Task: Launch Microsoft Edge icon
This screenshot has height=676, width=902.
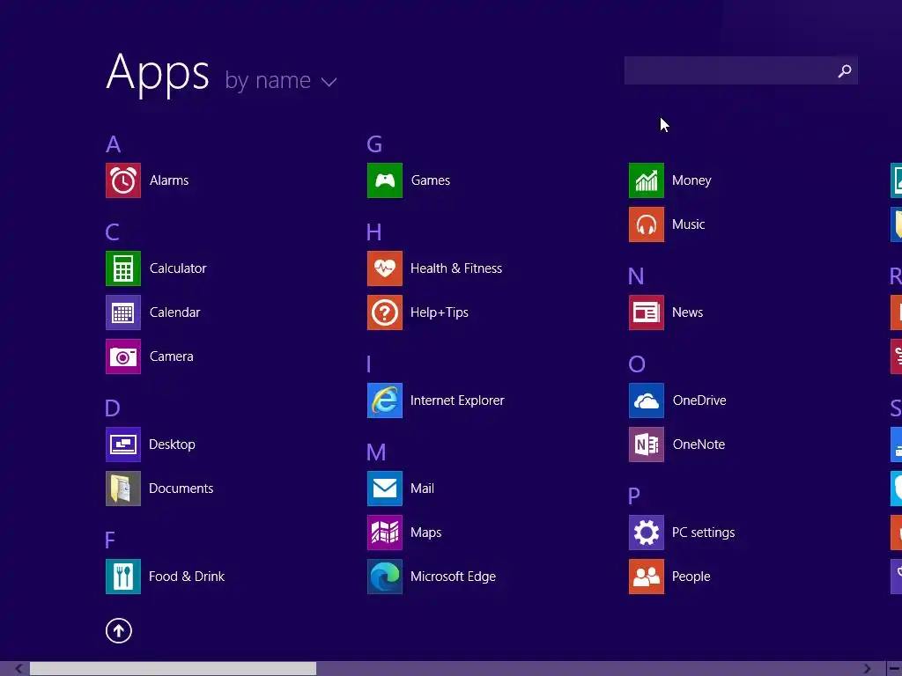Action: point(385,577)
